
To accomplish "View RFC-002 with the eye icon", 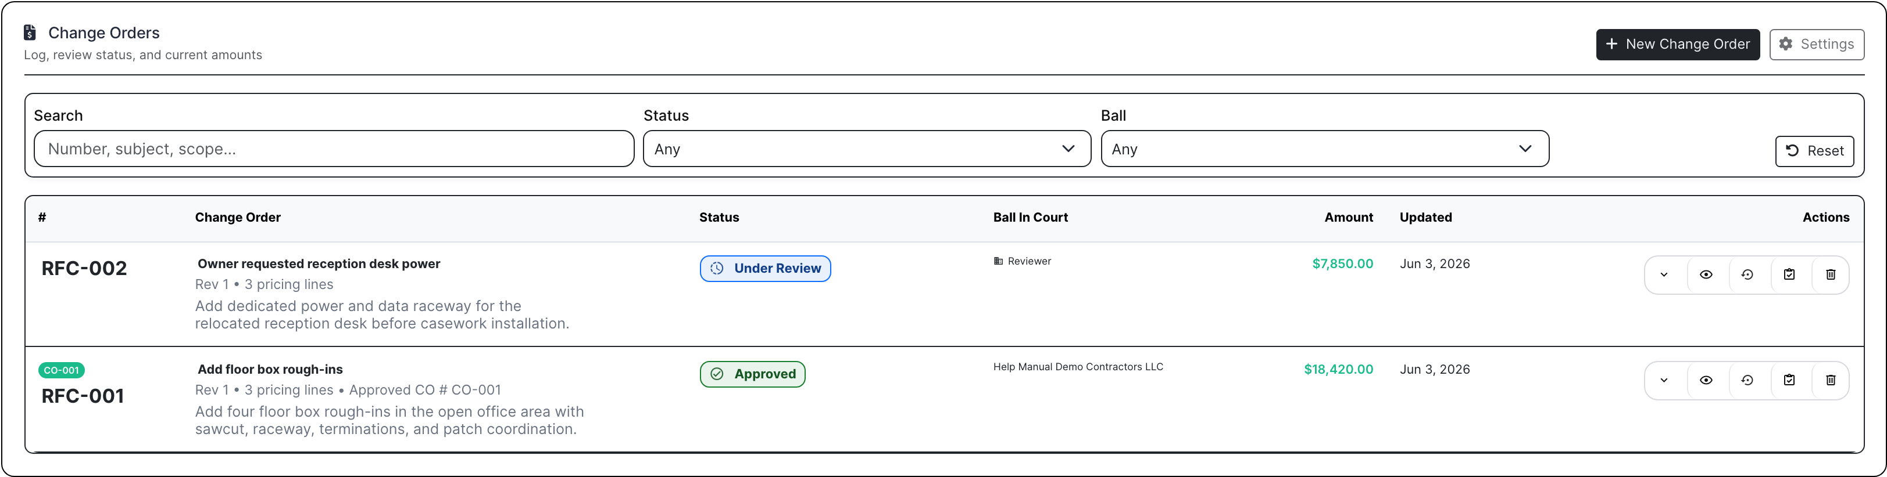I will [x=1706, y=274].
